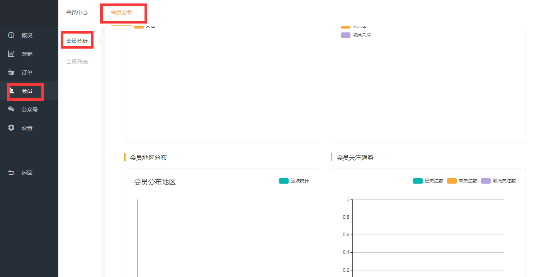Open 会员分析 in the secondary side menu
The width and height of the screenshot is (539, 277).
coord(77,41)
